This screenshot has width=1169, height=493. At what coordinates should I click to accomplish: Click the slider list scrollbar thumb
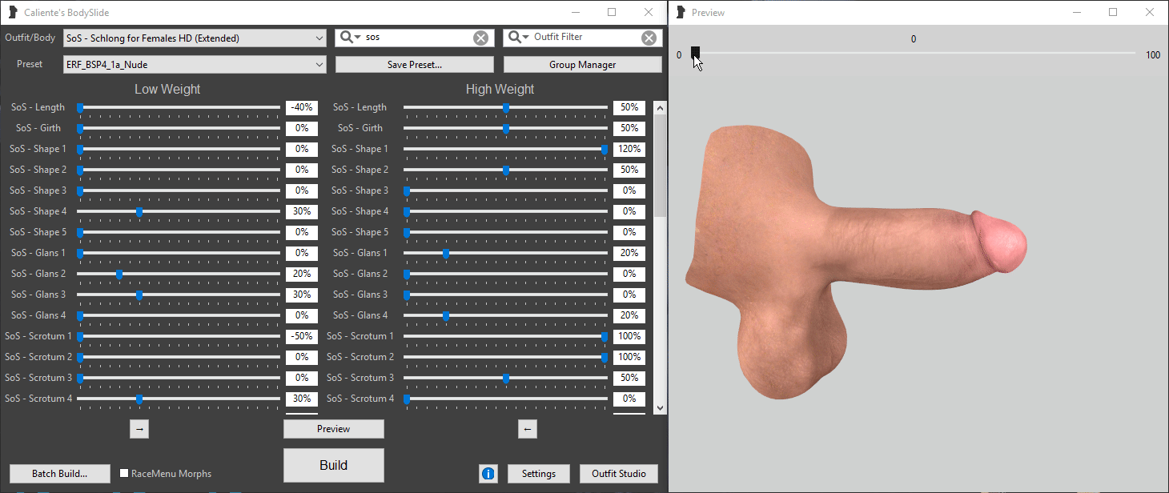coord(660,165)
